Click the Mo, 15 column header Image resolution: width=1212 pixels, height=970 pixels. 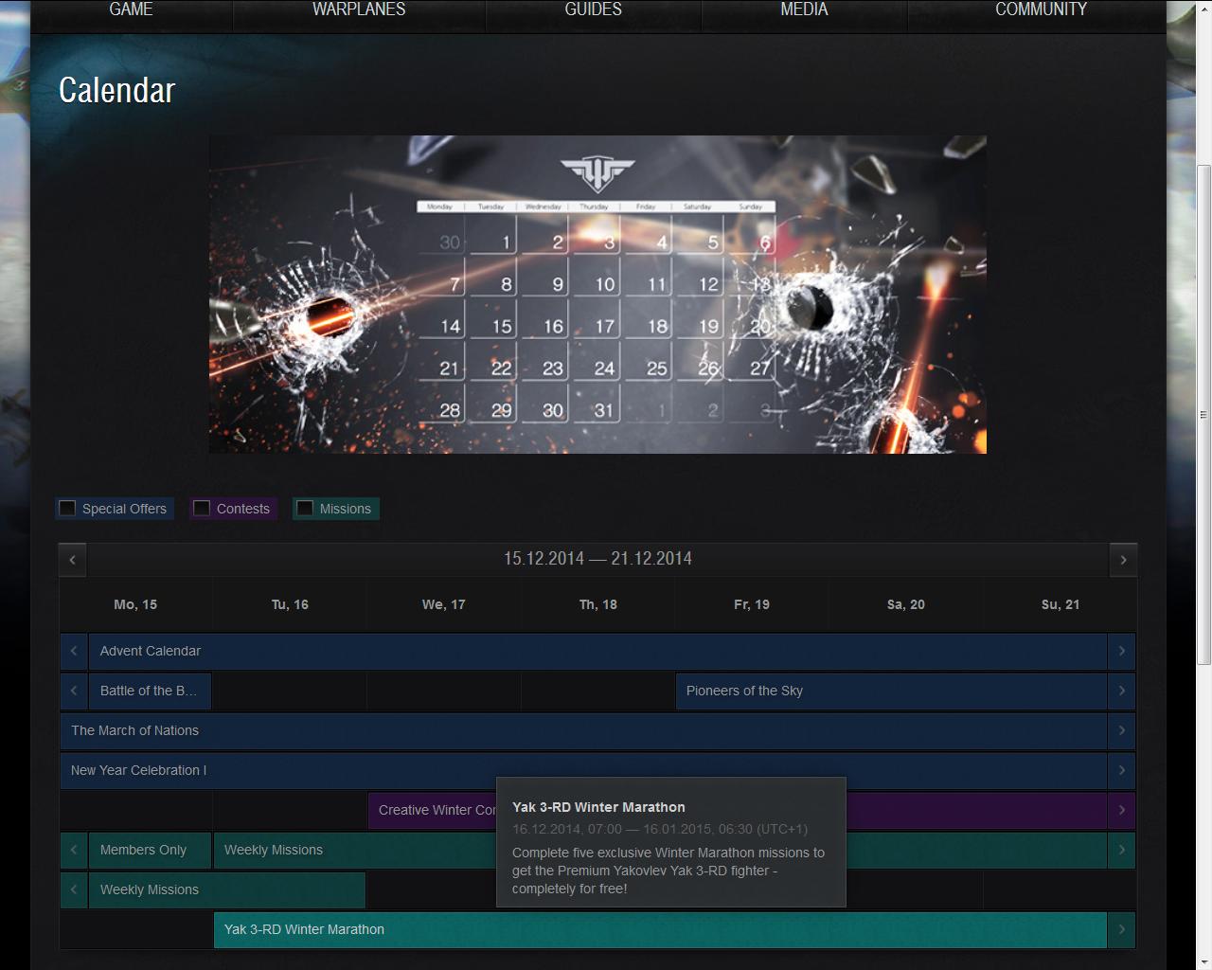(135, 604)
